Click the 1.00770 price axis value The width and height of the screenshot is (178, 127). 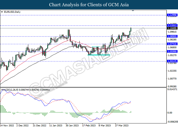click(x=172, y=78)
